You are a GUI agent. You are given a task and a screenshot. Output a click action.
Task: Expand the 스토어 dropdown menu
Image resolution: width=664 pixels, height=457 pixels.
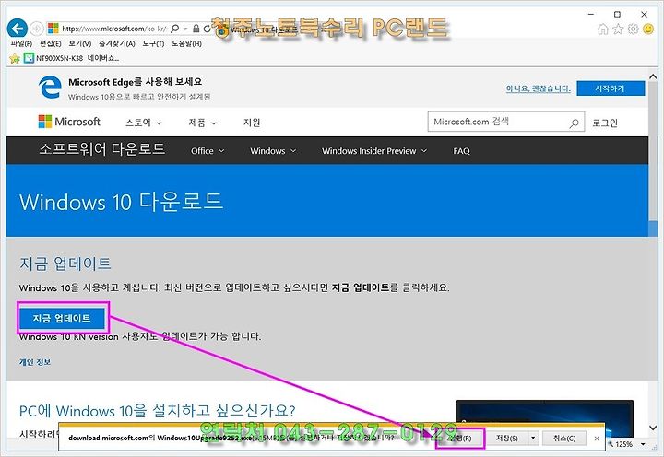tap(144, 123)
